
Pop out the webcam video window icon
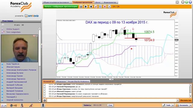37,36
